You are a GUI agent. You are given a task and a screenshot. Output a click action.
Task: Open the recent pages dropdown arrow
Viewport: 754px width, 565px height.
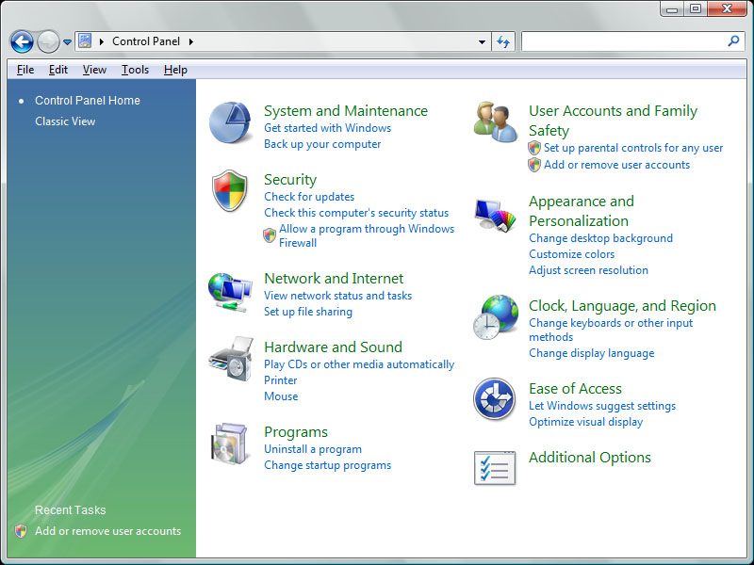pos(67,42)
